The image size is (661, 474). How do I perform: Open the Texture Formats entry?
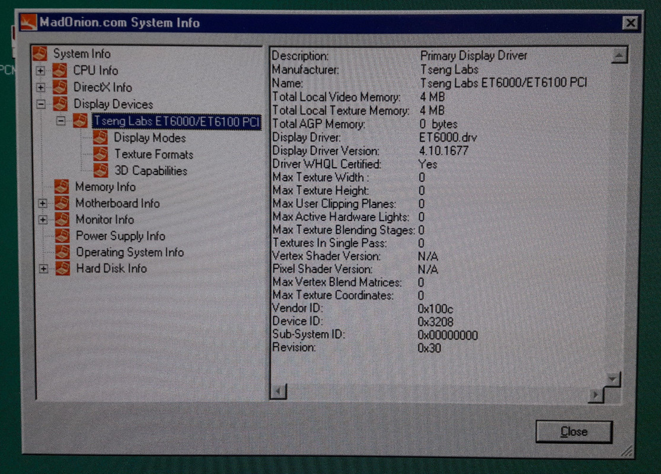[x=154, y=154]
